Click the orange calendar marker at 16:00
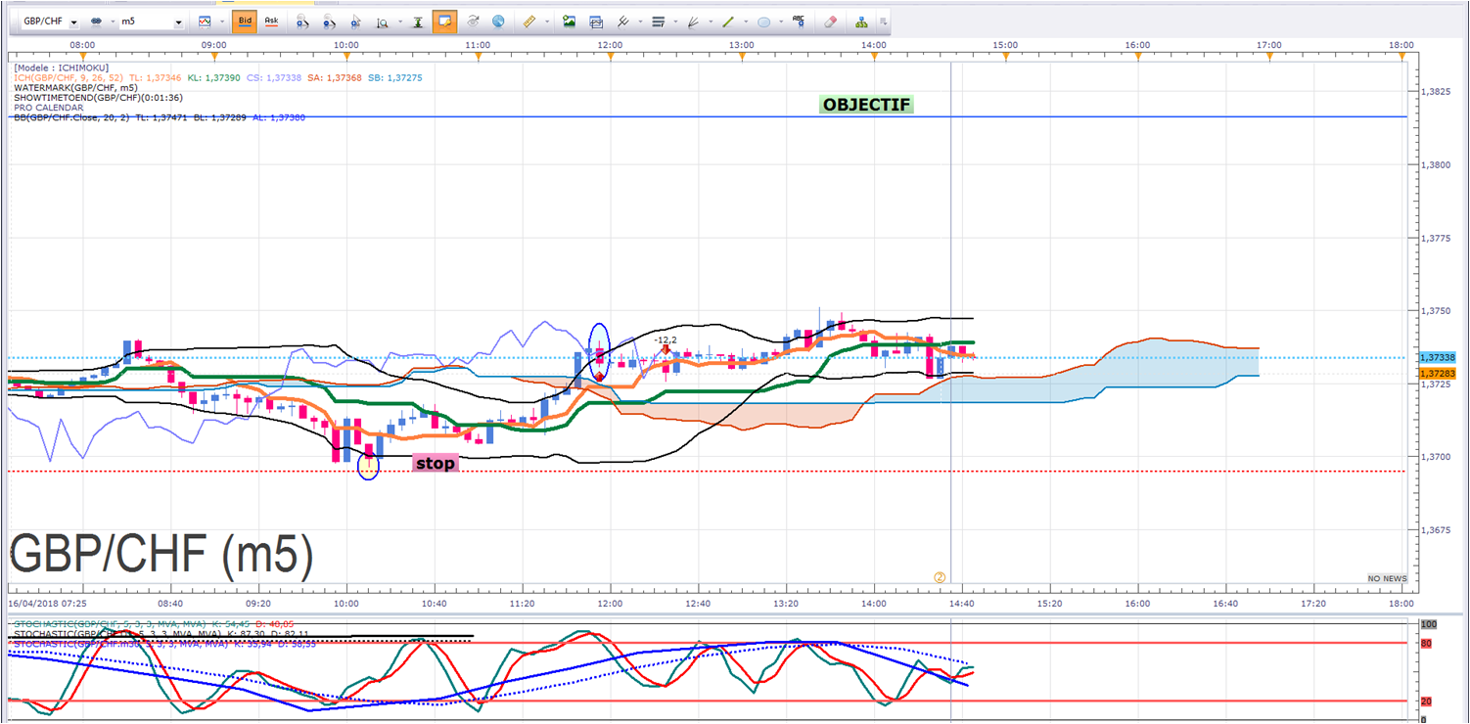 click(1137, 58)
